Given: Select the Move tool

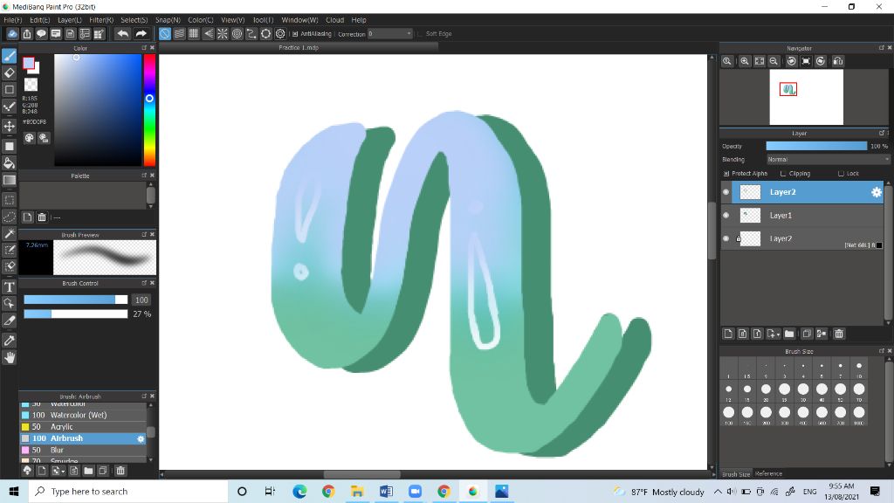Looking at the screenshot, I should [9, 126].
